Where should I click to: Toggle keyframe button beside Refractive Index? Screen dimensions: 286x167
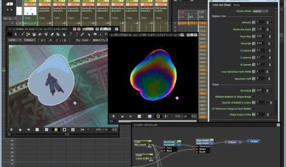[x=254, y=29]
